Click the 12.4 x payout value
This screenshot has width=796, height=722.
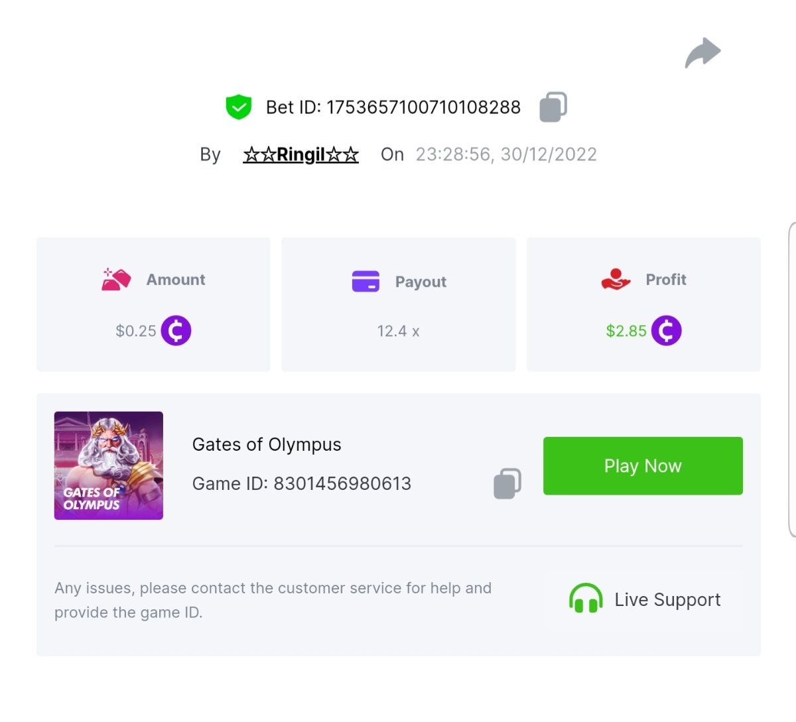coord(398,331)
